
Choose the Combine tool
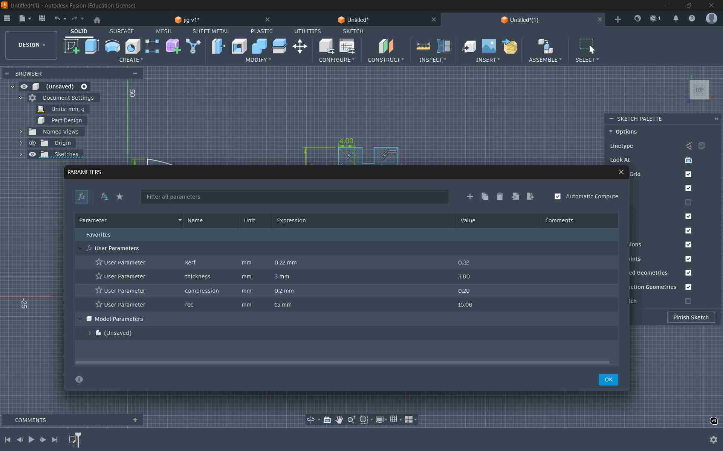pos(259,46)
